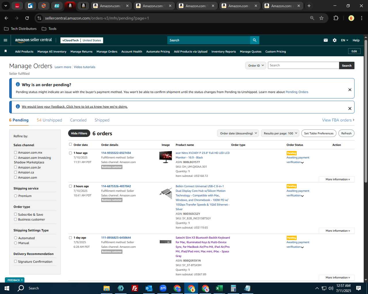
Task: Open the browser extensions puzzle icon
Action: (336, 18)
